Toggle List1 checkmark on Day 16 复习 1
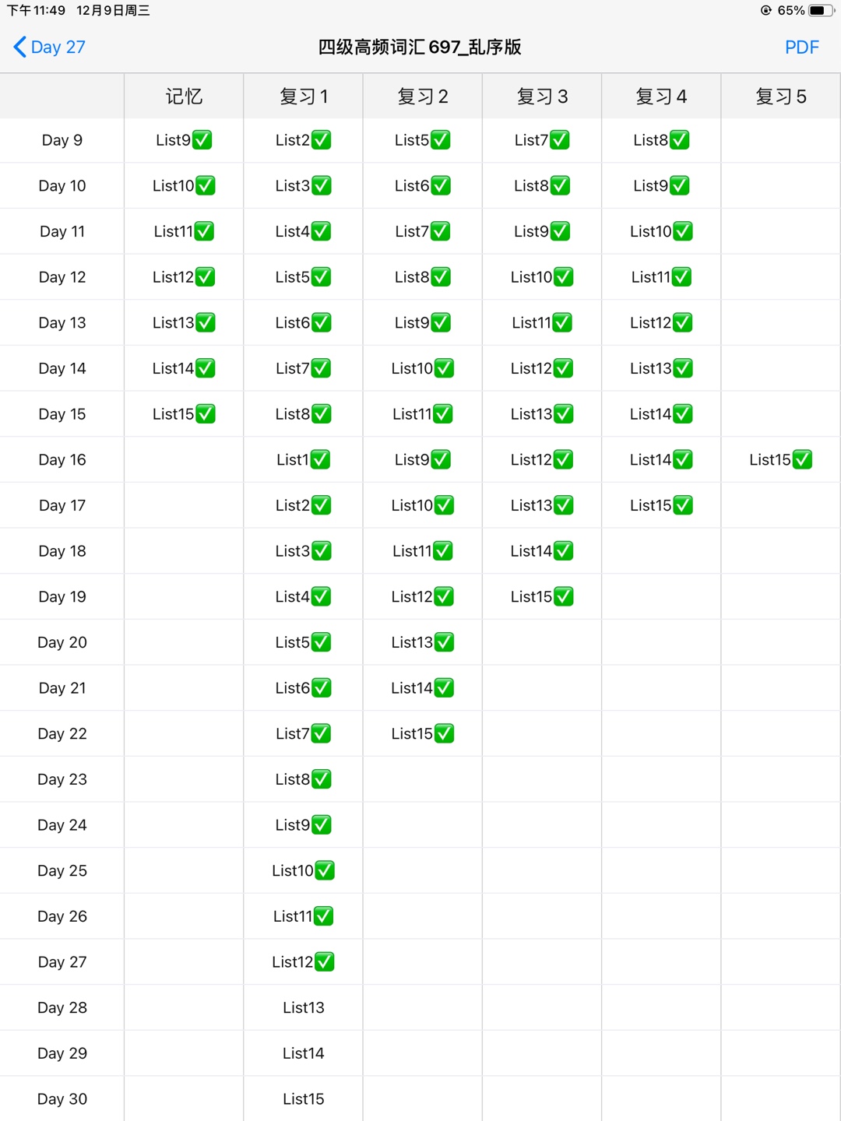The image size is (841, 1121). tap(320, 460)
